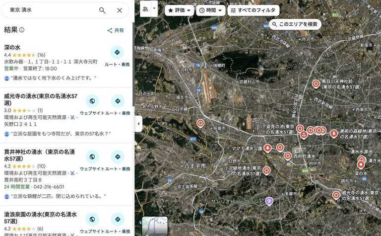
Task: Click the 深の水 map pin
Action: point(361,165)
